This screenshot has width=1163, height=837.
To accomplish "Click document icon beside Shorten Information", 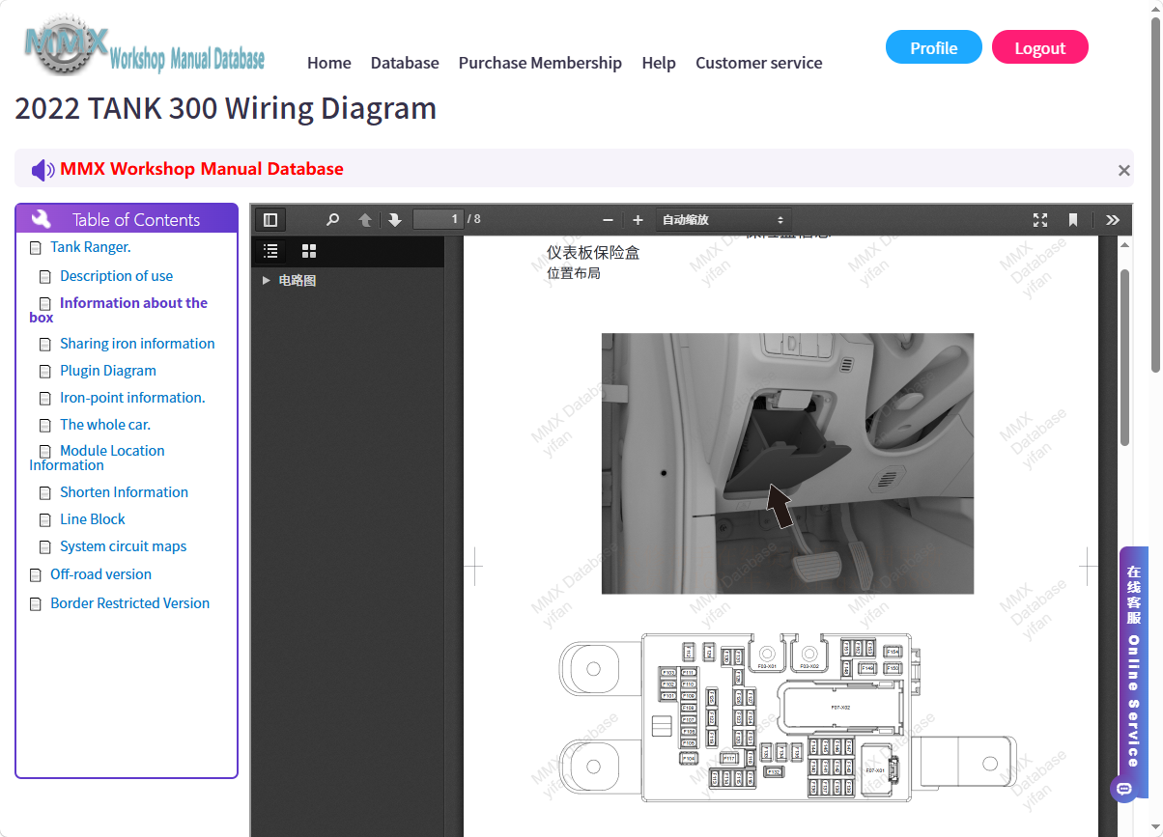I will (45, 493).
